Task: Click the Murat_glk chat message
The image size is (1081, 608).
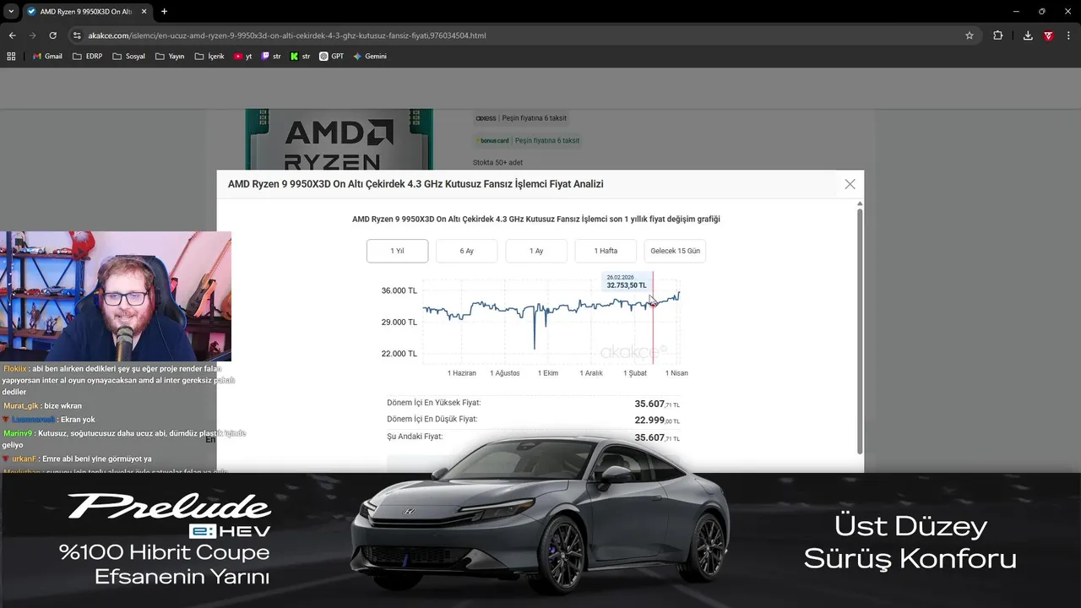Action: click(x=42, y=405)
